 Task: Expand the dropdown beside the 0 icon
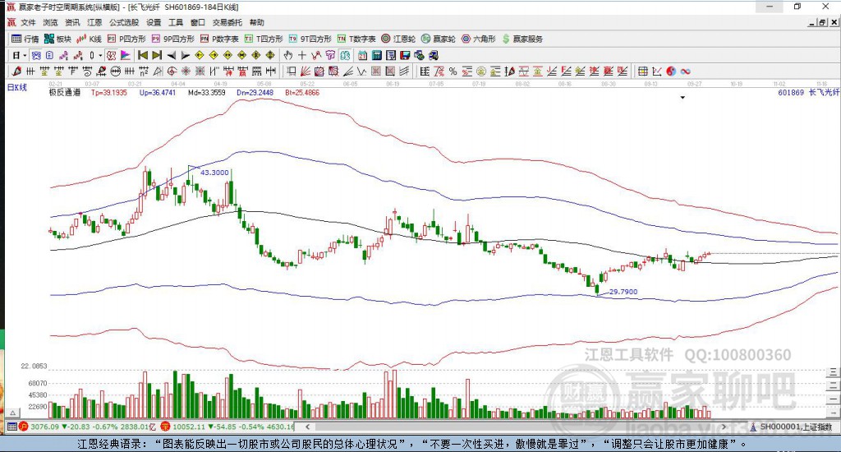coord(100,55)
